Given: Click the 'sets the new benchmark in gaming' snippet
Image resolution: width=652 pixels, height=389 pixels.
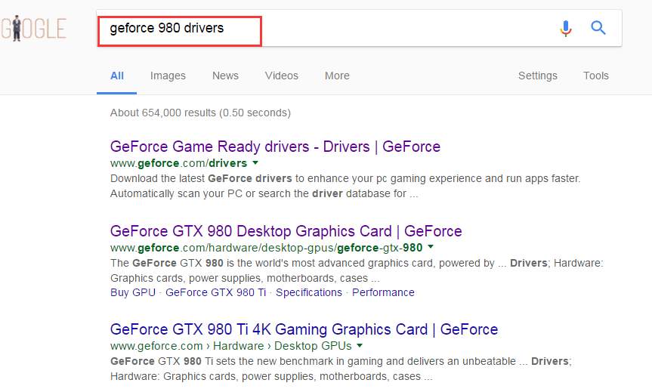Looking at the screenshot, I should click(341, 369).
